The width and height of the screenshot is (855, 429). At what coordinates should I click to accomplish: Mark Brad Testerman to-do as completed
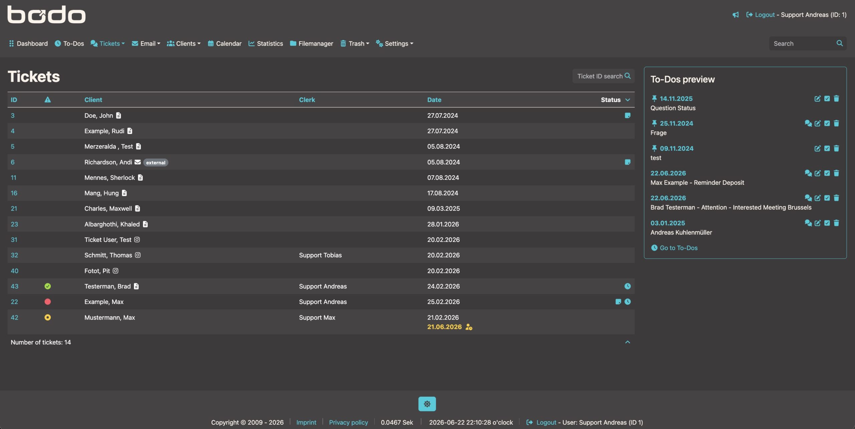pos(827,198)
